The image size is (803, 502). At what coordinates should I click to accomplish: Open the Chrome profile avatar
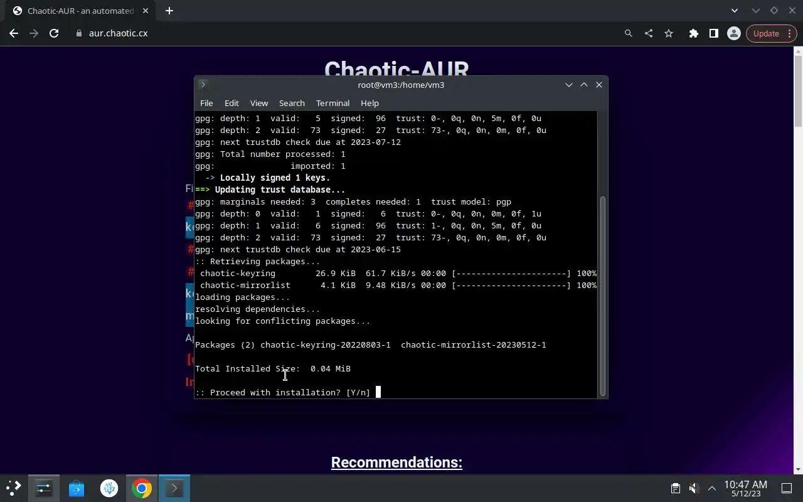(733, 33)
